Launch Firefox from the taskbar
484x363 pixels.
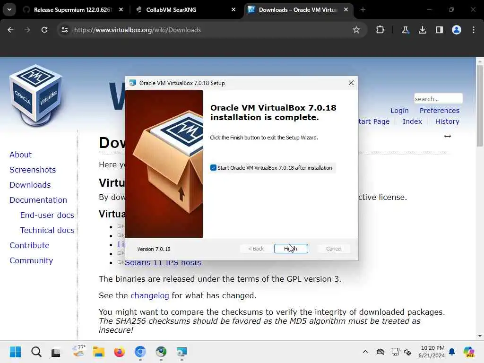click(x=119, y=352)
